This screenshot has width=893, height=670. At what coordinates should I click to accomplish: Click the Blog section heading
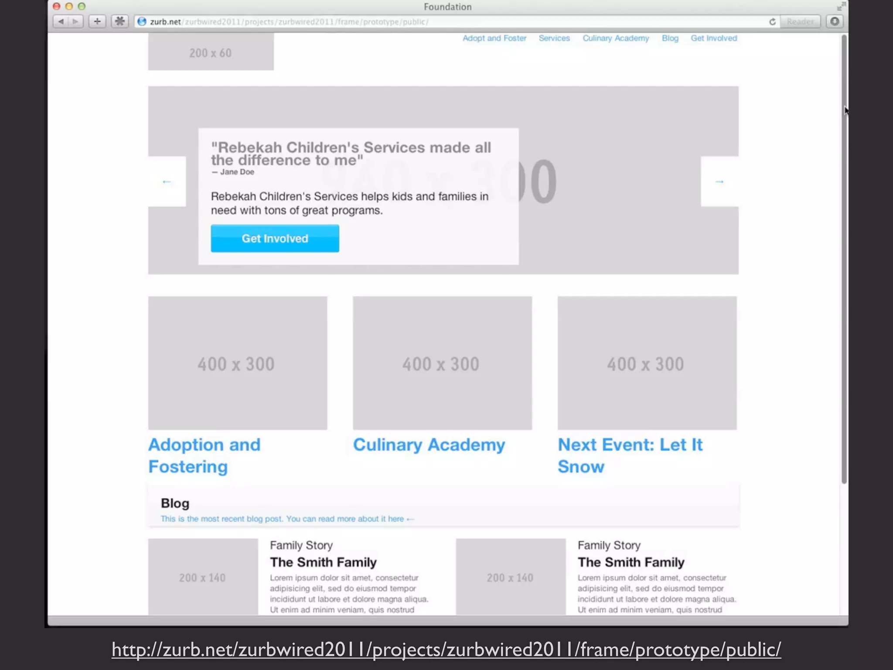click(x=175, y=503)
